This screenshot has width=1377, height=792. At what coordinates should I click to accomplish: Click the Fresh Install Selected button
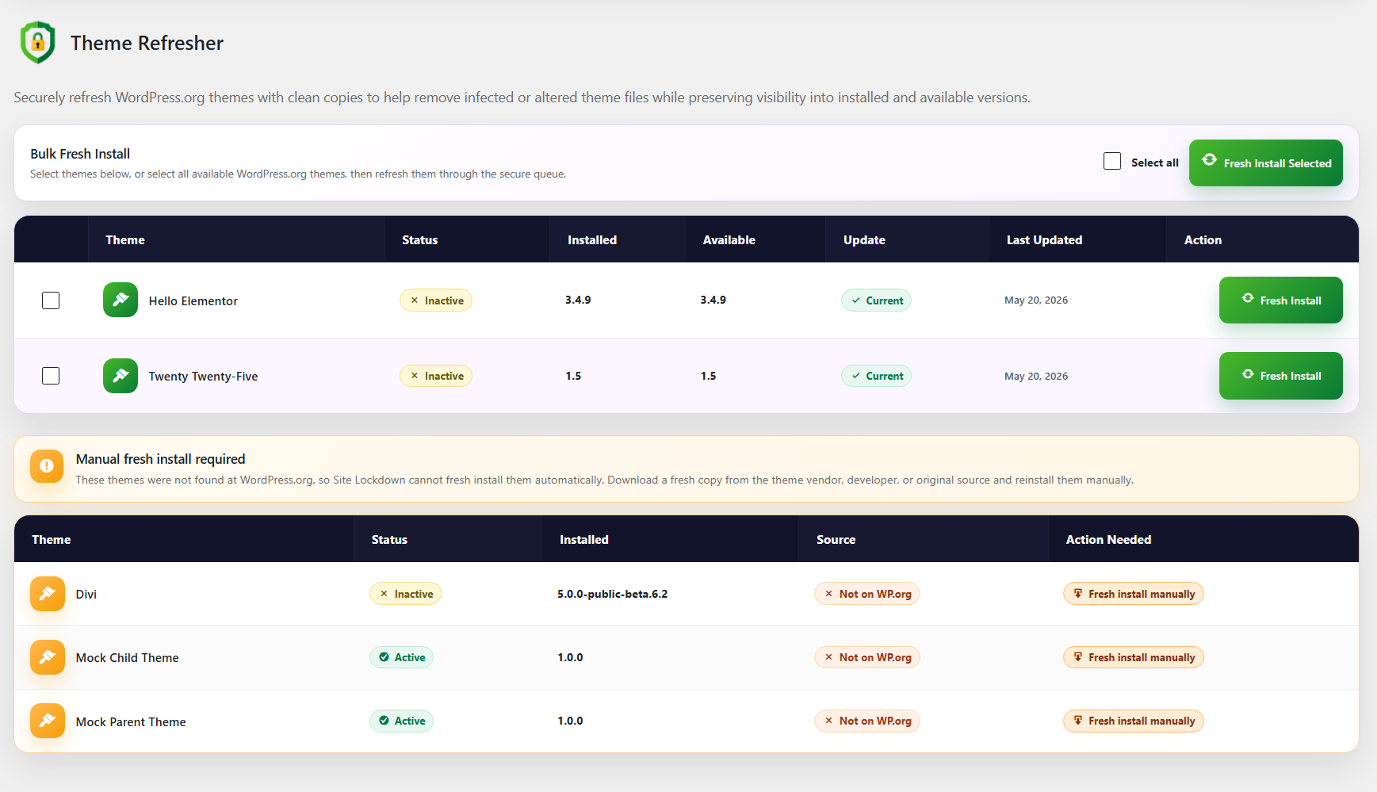tap(1266, 163)
